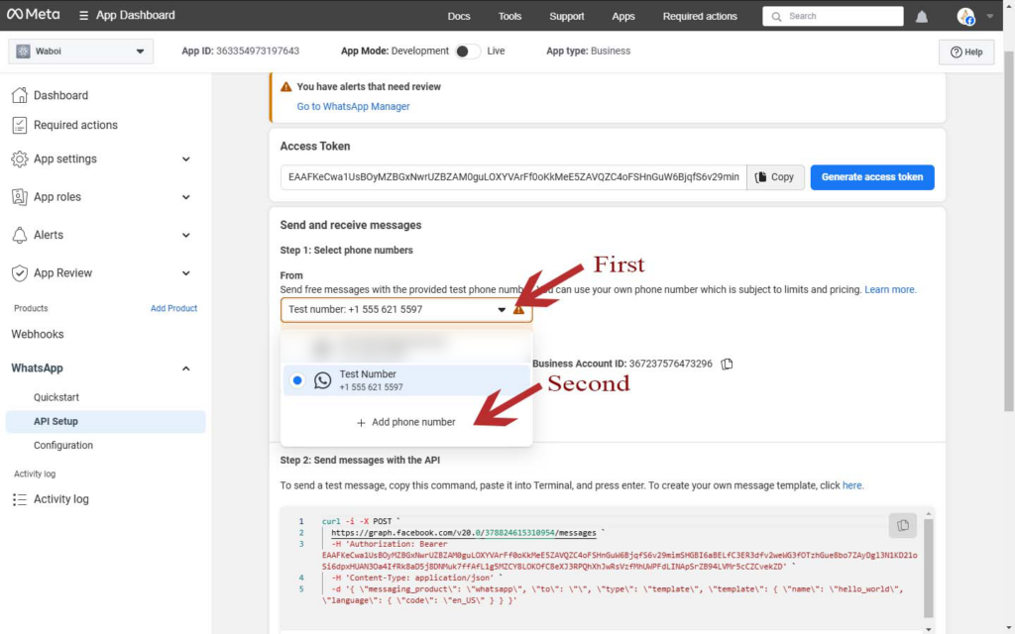Expand the App Review section
The width and height of the screenshot is (1015, 634).
click(x=185, y=273)
